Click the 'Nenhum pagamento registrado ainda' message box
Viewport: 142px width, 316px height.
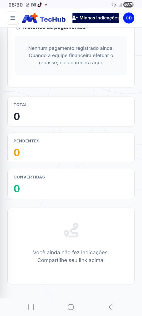point(71,56)
